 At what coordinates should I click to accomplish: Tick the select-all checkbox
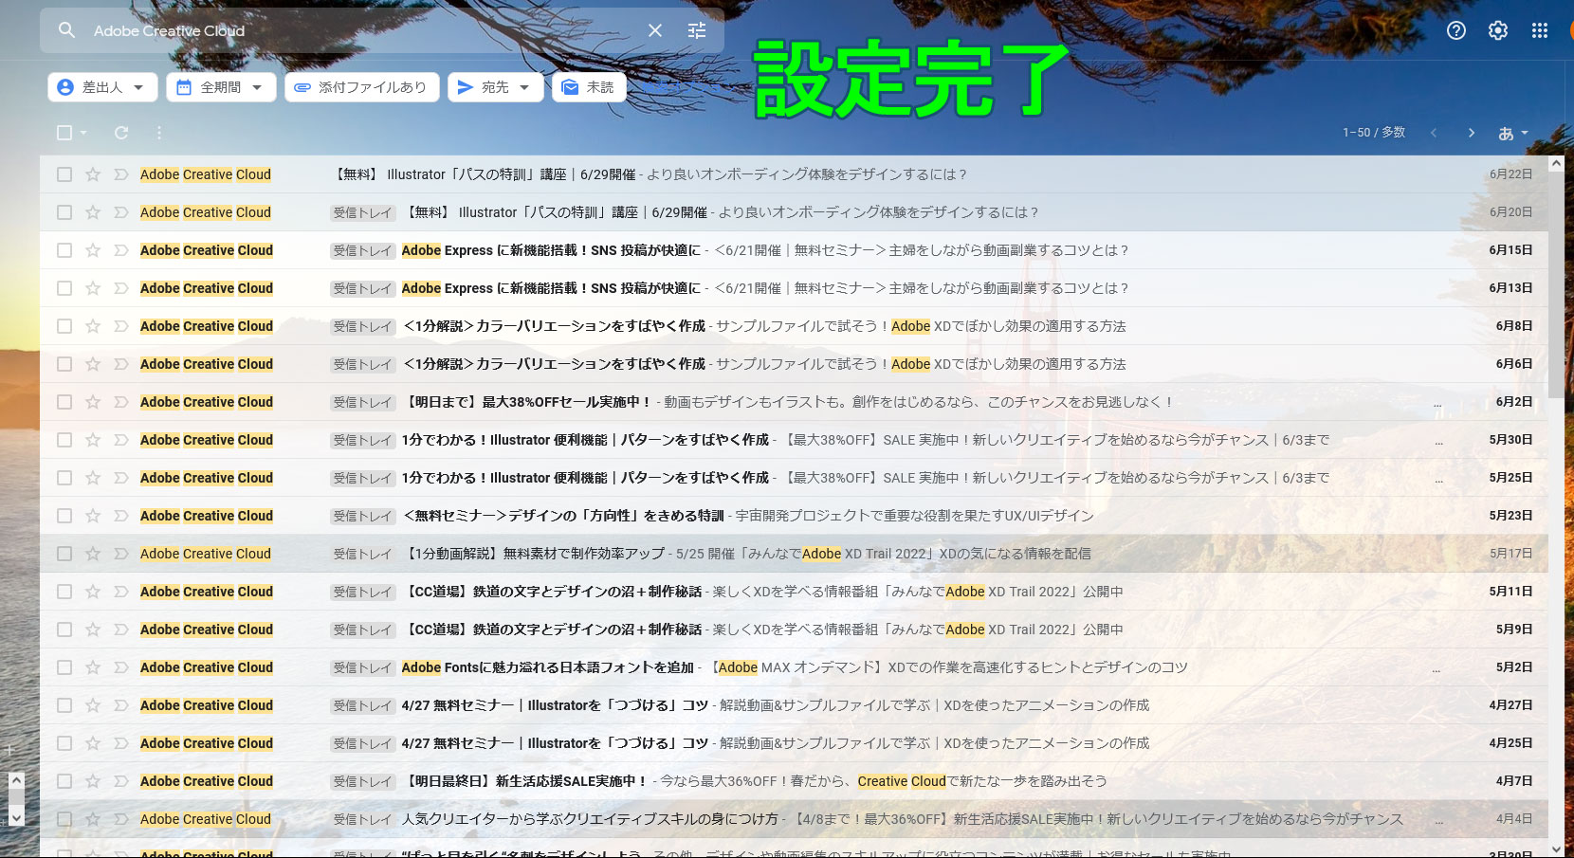(x=64, y=133)
